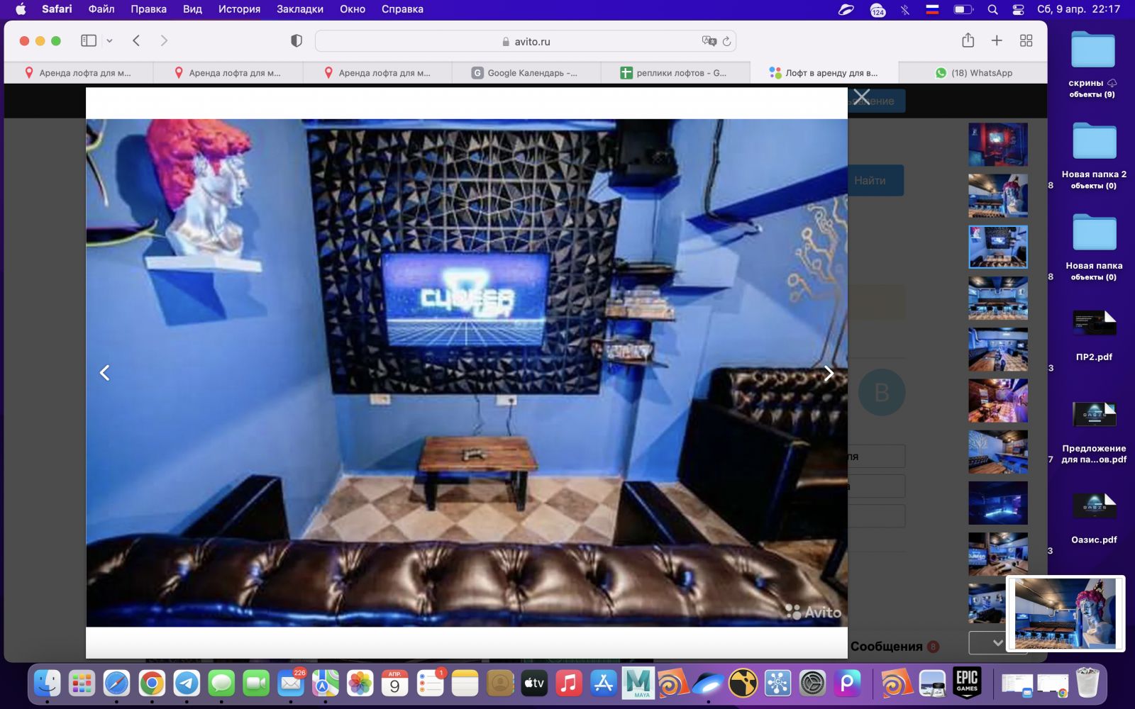Click the translate page icon

point(708,42)
